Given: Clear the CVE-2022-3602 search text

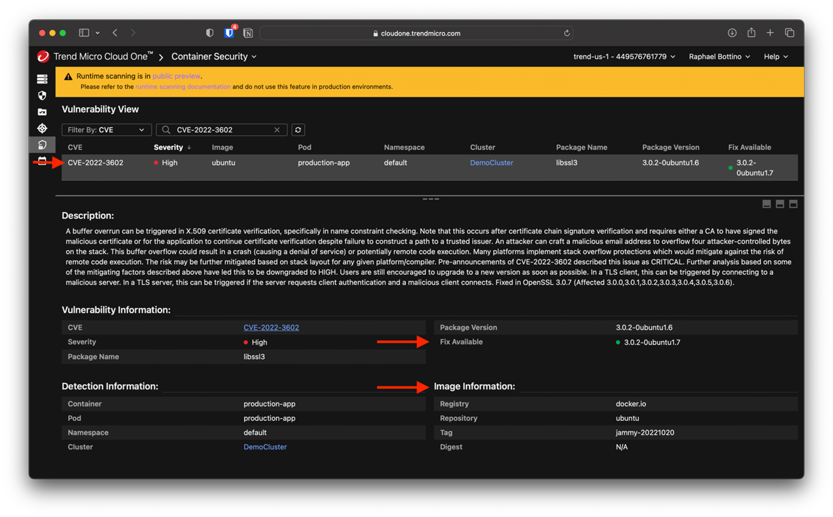Looking at the screenshot, I should pos(277,130).
